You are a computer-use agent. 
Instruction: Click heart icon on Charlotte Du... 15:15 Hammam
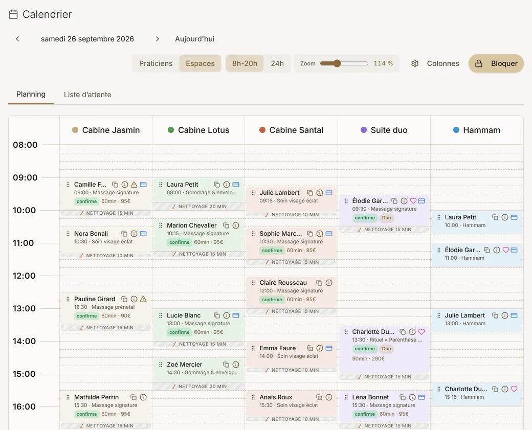point(514,389)
